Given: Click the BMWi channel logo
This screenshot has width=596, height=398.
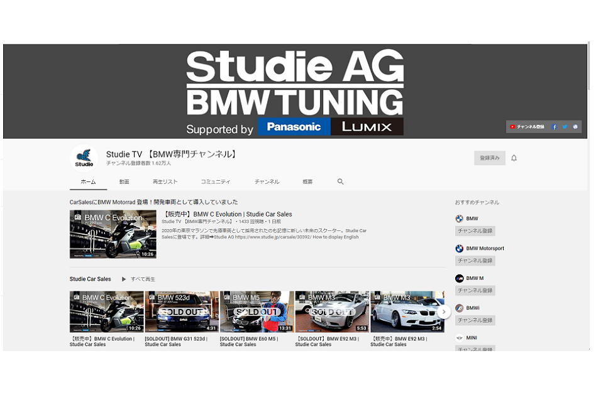Looking at the screenshot, I should pyautogui.click(x=460, y=308).
